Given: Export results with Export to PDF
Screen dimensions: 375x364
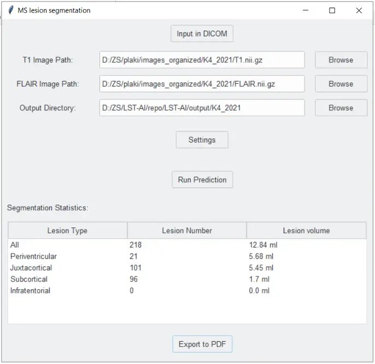Looking at the screenshot, I should tap(202, 344).
